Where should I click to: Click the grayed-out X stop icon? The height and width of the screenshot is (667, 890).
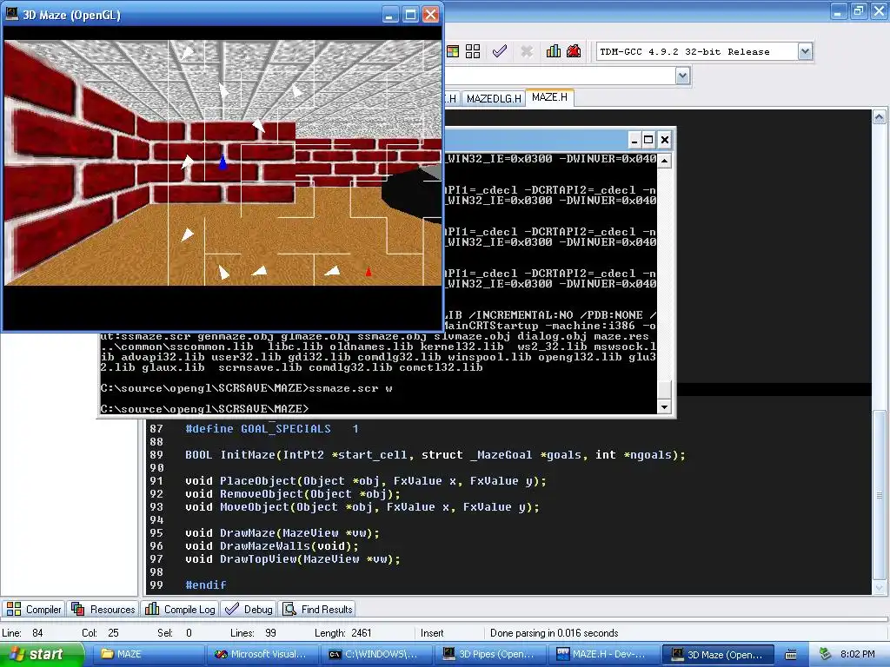pyautogui.click(x=526, y=51)
